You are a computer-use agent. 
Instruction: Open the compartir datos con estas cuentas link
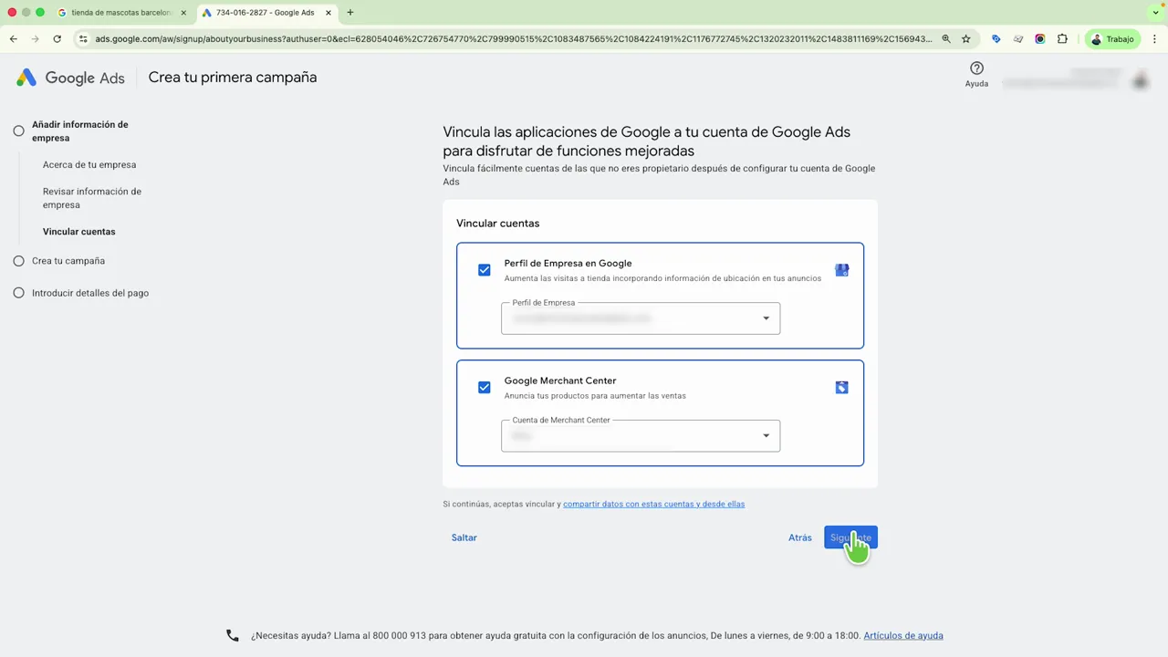coord(653,504)
